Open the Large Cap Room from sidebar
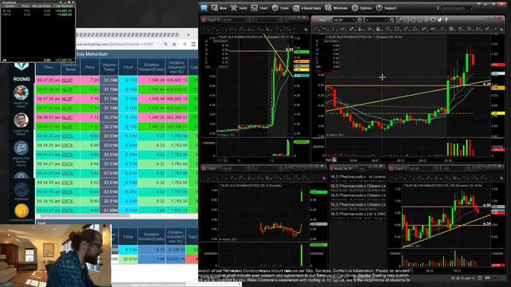 coord(21,124)
